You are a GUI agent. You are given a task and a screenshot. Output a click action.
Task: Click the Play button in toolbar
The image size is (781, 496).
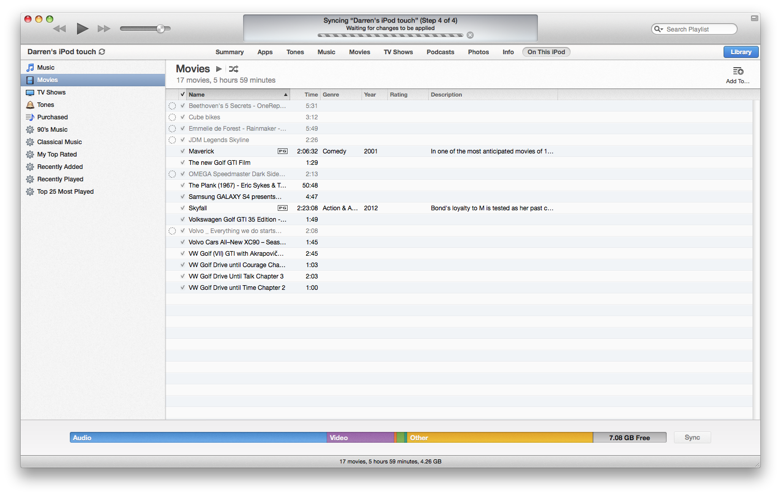coord(82,28)
